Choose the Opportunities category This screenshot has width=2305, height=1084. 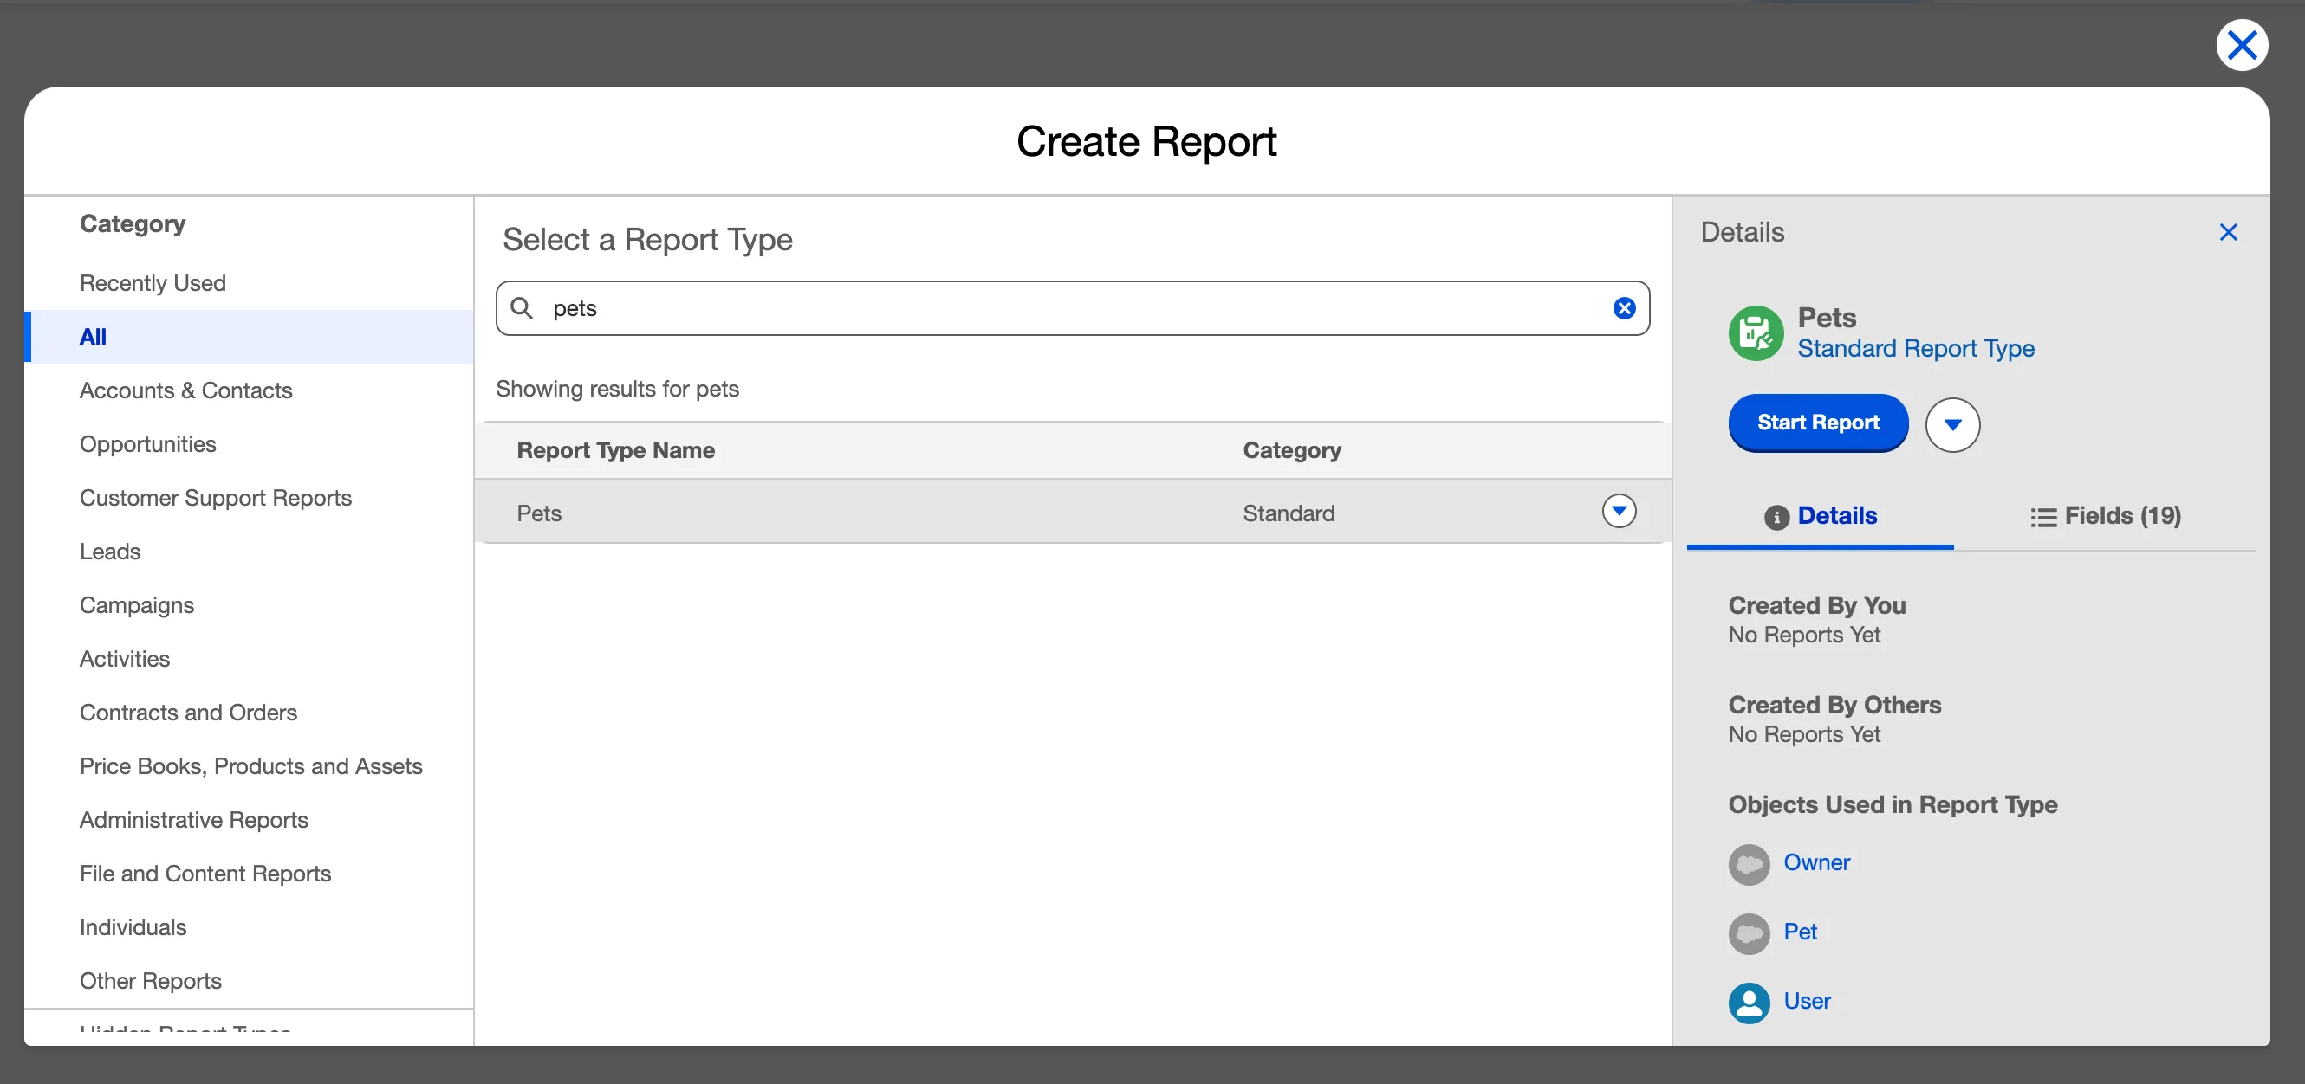(x=147, y=444)
